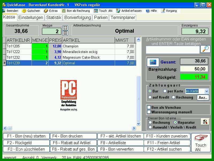Open the Gutschein smiley icon
This screenshot has height=161, width=214.
pyautogui.click(x=24, y=11)
